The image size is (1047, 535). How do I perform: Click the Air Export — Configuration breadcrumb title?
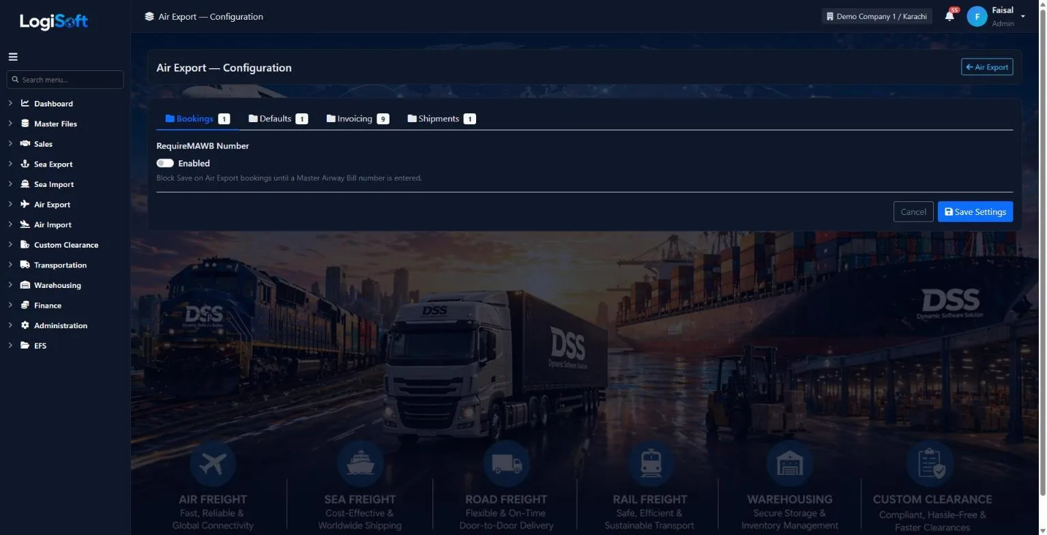pyautogui.click(x=211, y=16)
